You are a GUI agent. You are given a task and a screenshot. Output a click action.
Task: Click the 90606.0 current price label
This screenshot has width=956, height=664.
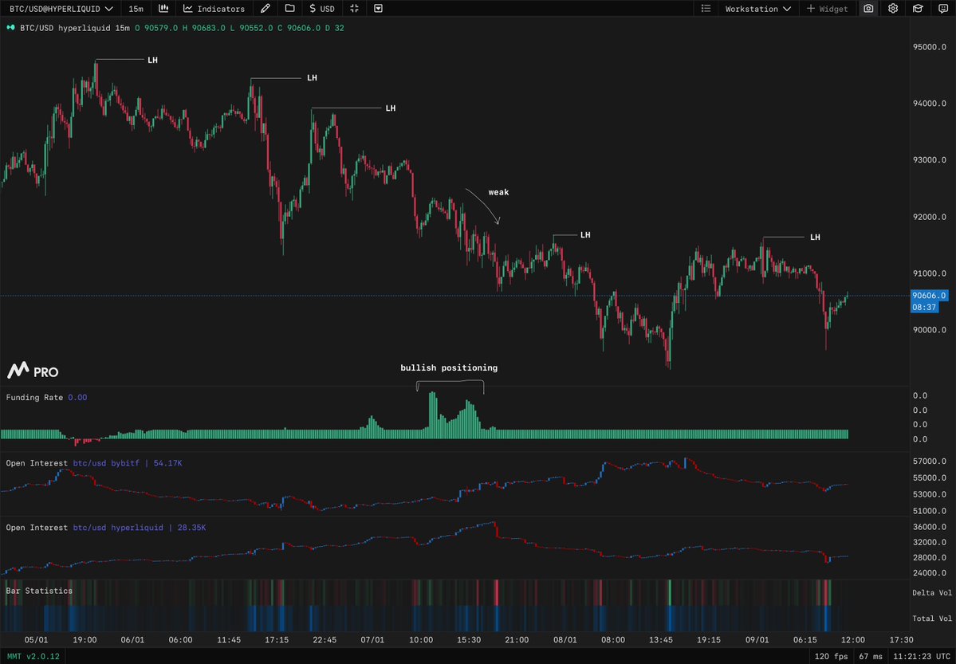tap(930, 296)
